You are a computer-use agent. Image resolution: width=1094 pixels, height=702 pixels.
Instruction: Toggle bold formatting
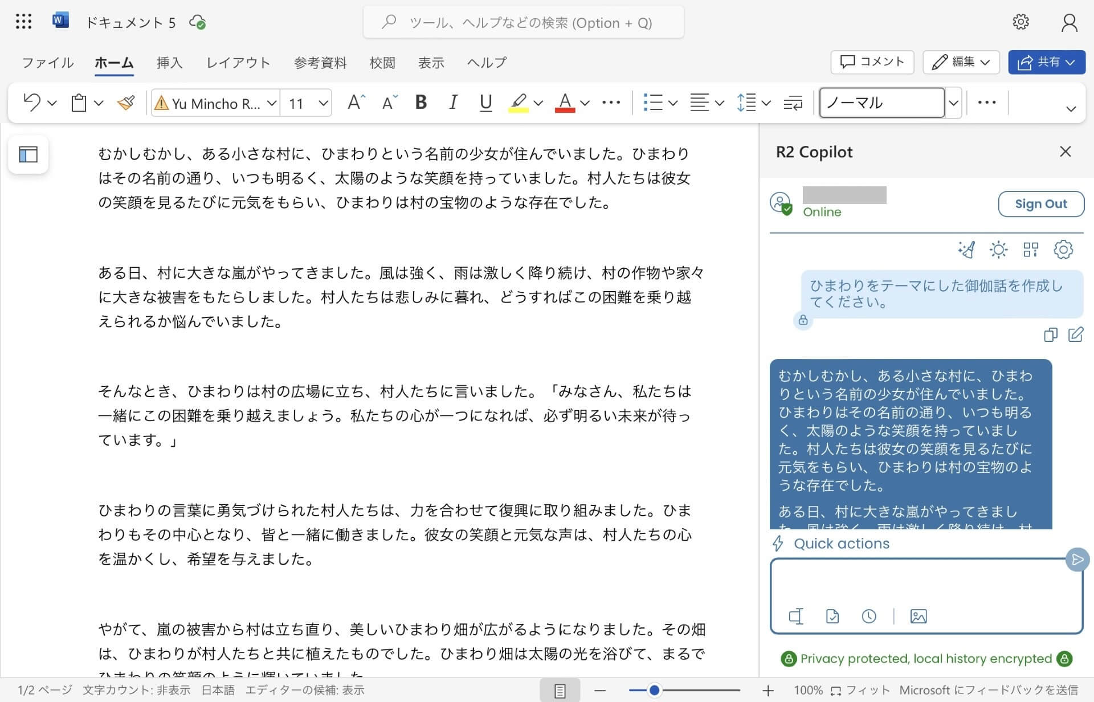click(421, 103)
